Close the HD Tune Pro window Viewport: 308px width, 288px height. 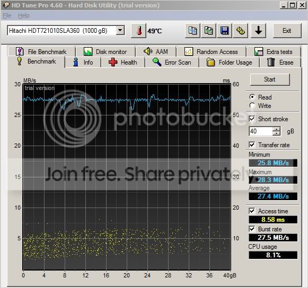(302, 5)
